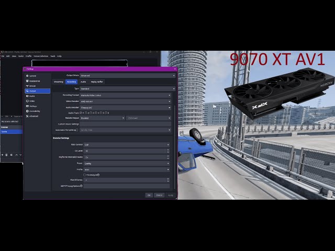Open Hotkeys settings in the sidebar

point(37,106)
